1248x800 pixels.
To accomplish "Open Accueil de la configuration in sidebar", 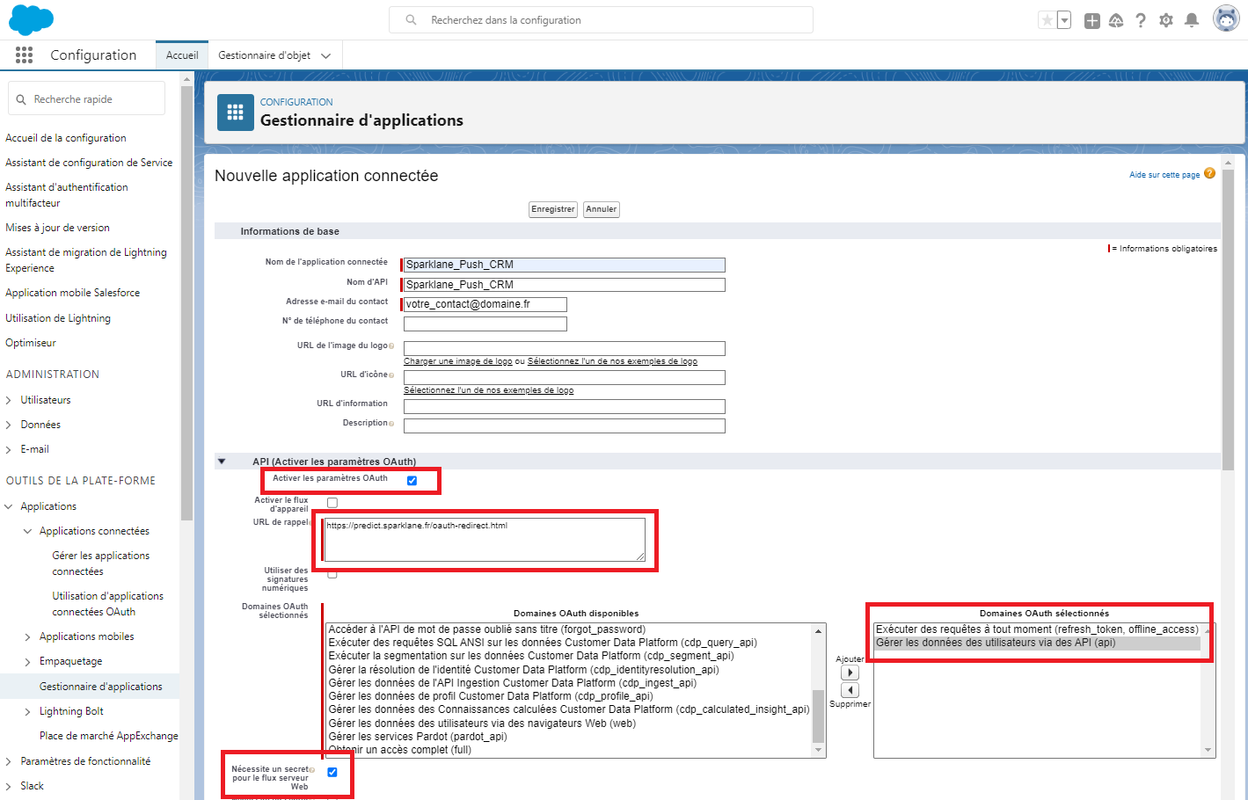I will (66, 138).
